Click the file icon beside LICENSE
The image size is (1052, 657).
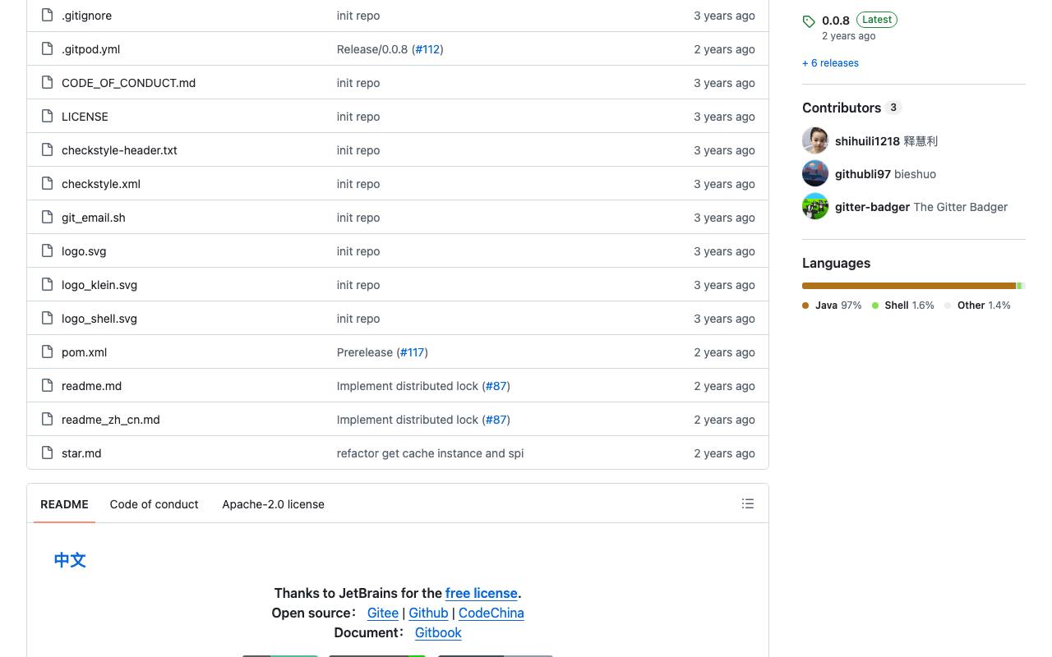point(48,116)
